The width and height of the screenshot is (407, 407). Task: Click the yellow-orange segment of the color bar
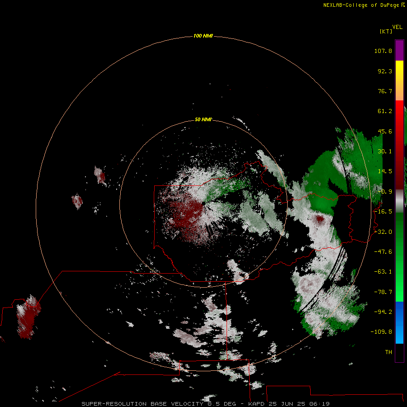point(399,80)
